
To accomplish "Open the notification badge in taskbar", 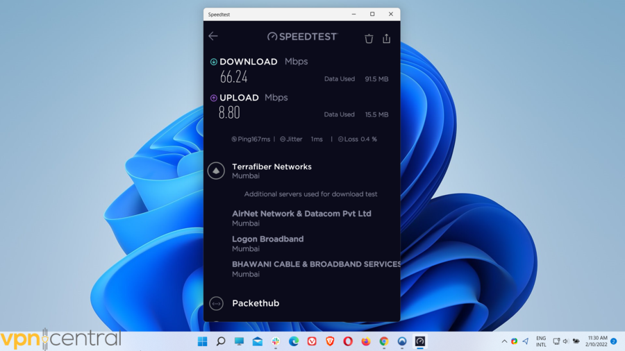I will click(614, 341).
